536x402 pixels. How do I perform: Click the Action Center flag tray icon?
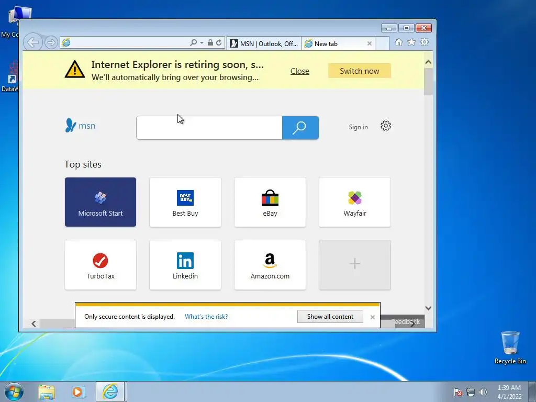pos(458,392)
